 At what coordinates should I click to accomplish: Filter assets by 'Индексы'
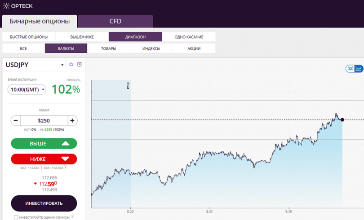coord(151,48)
